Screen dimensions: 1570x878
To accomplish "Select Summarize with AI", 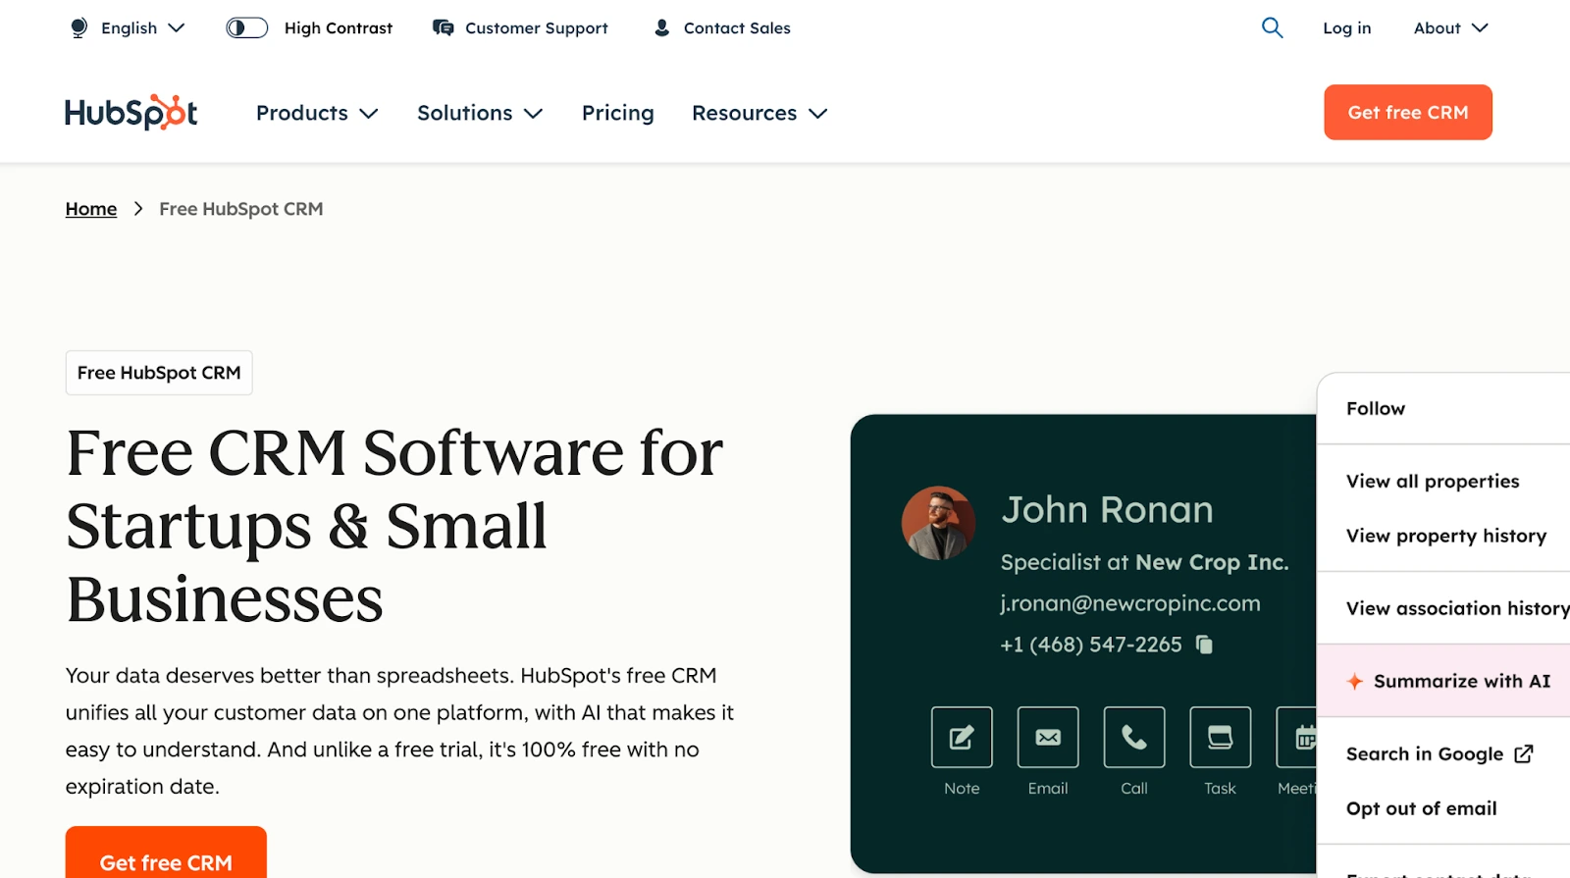I will click(x=1443, y=681).
